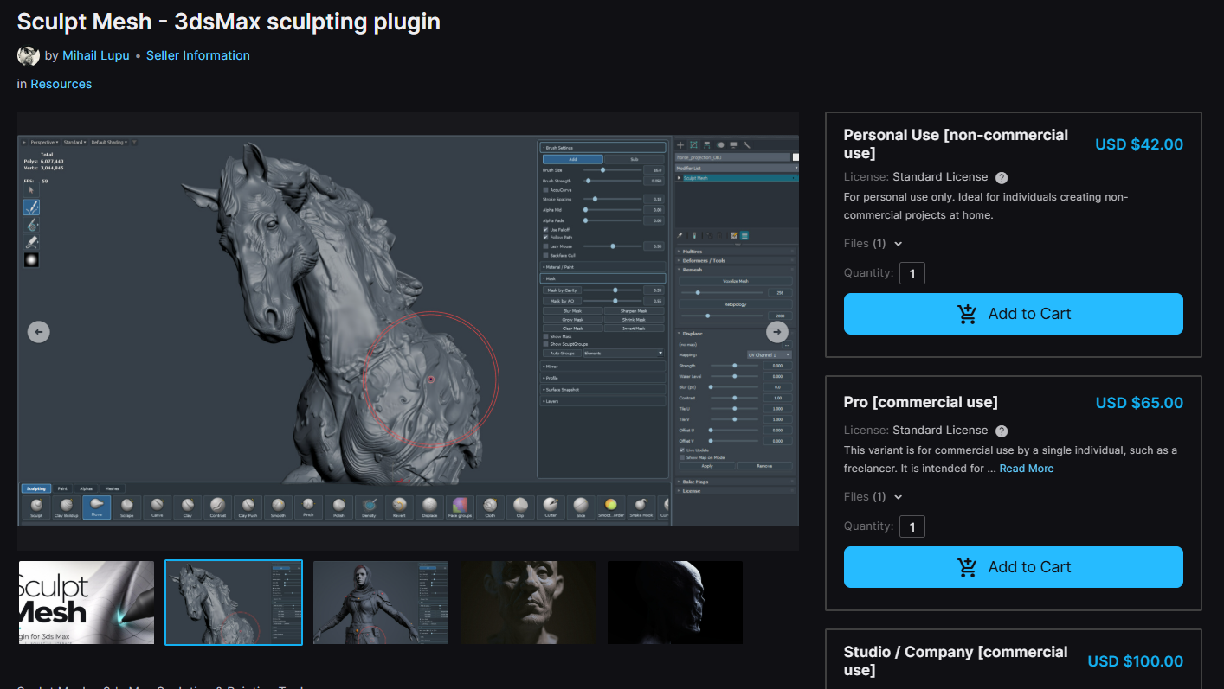Select the Sculpt Mesh logo thumbnail
This screenshot has width=1224, height=689.
point(86,603)
